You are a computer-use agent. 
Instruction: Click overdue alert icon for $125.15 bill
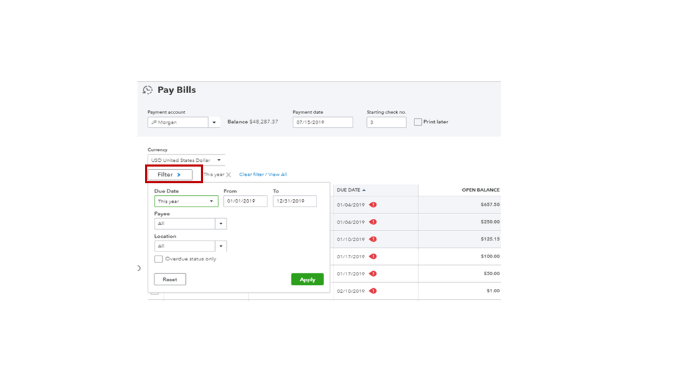point(373,239)
